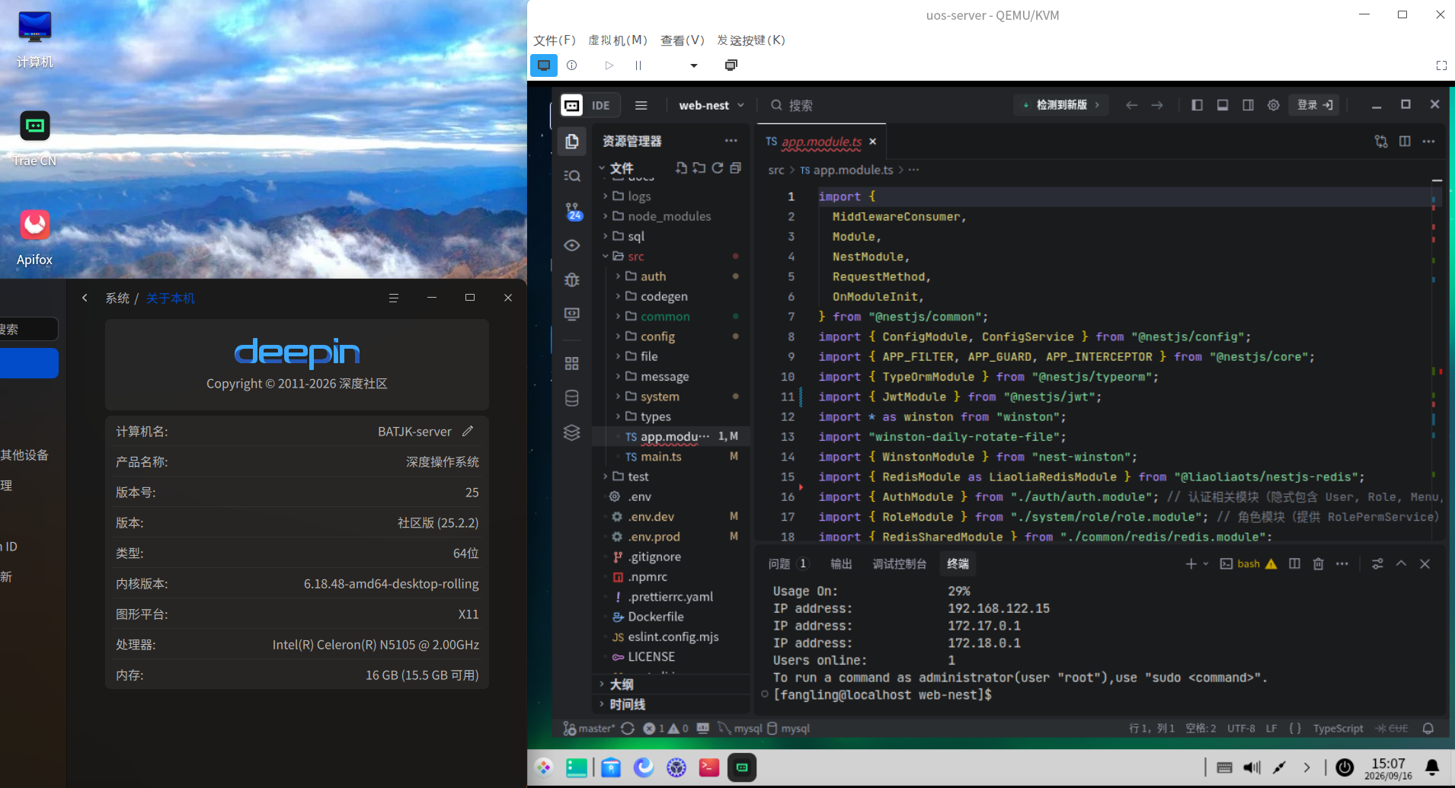Viewport: 1455px width, 788px height.
Task: Toggle bottom panel layout icon
Action: [1223, 105]
